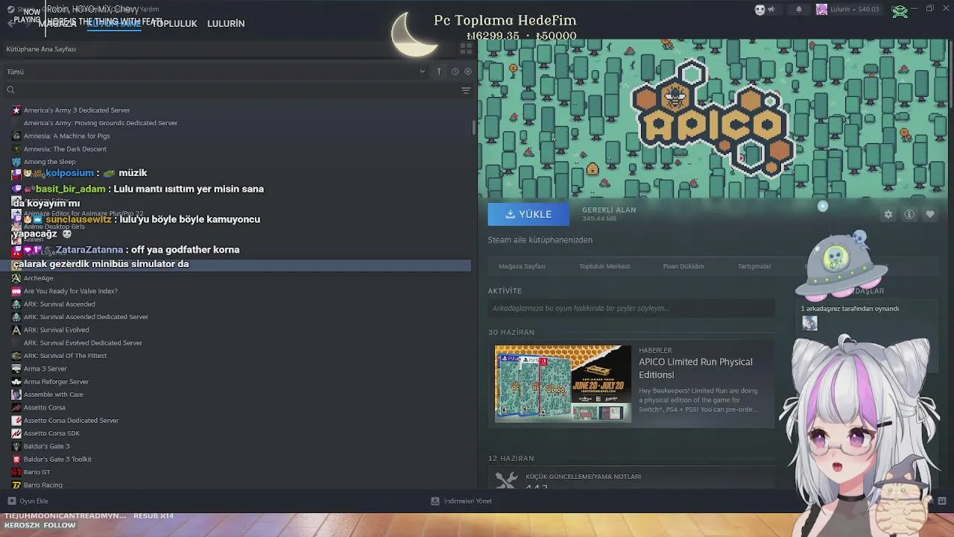
Task: Open the LULURİN profile tab
Action: [x=226, y=24]
